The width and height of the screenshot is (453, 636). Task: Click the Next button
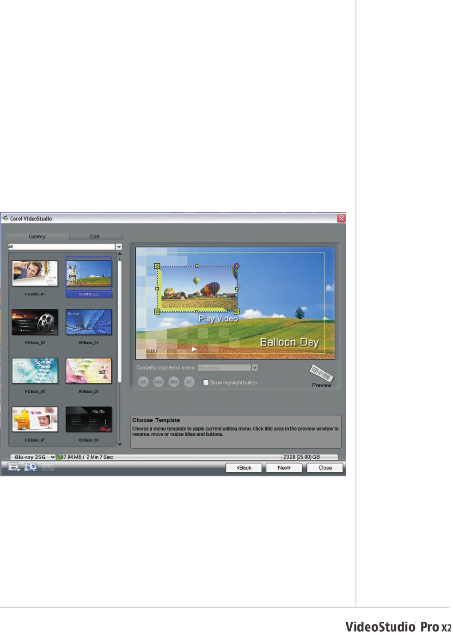click(284, 468)
